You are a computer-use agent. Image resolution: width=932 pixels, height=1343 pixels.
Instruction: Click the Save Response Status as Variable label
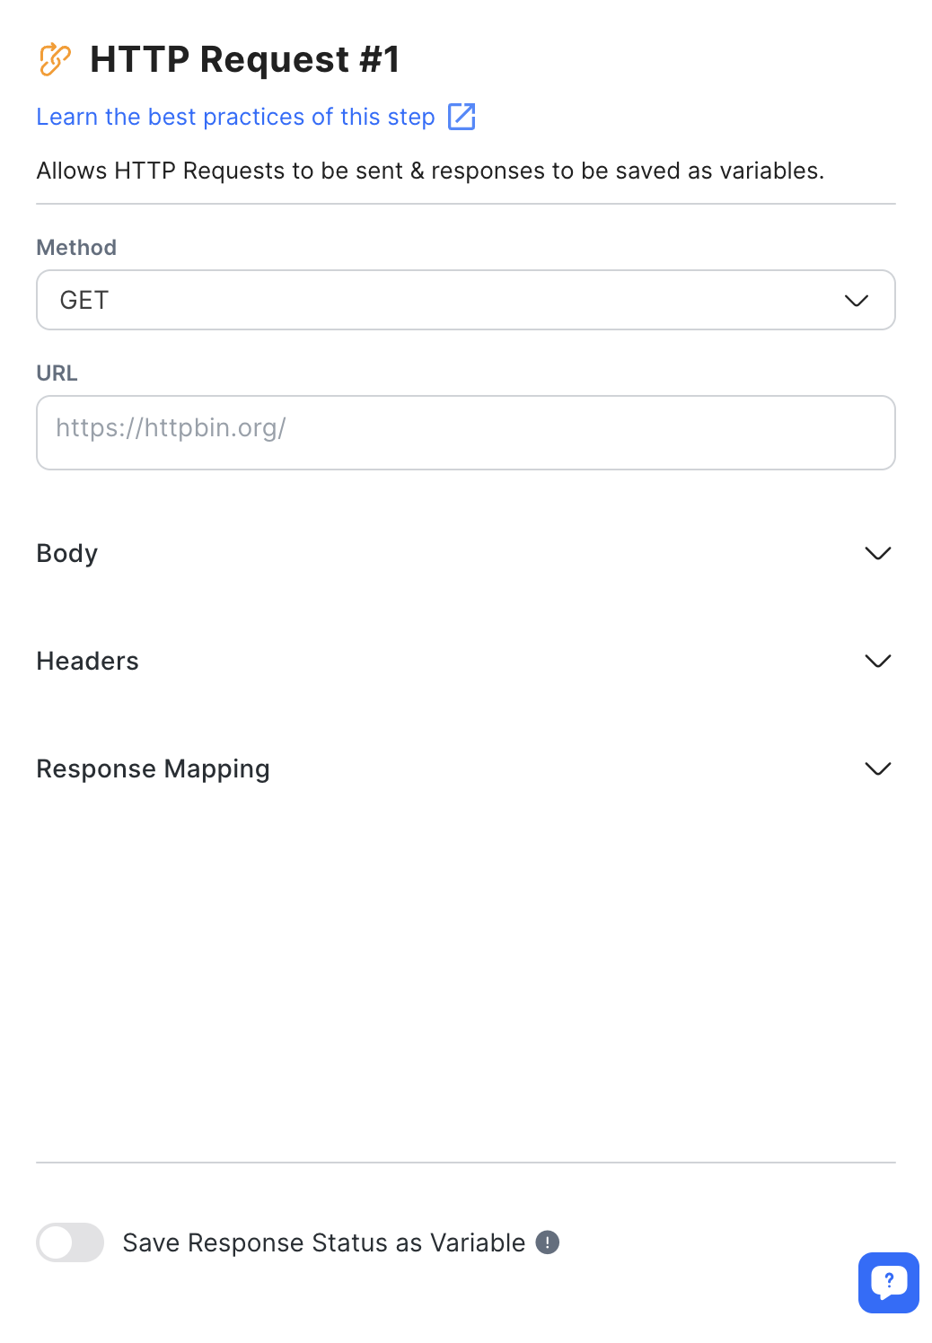323,1242
